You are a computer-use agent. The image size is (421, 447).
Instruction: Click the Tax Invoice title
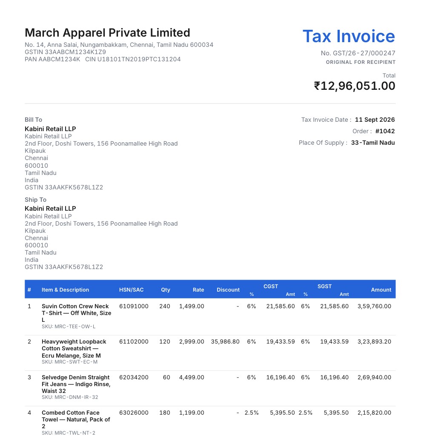pyautogui.click(x=349, y=36)
